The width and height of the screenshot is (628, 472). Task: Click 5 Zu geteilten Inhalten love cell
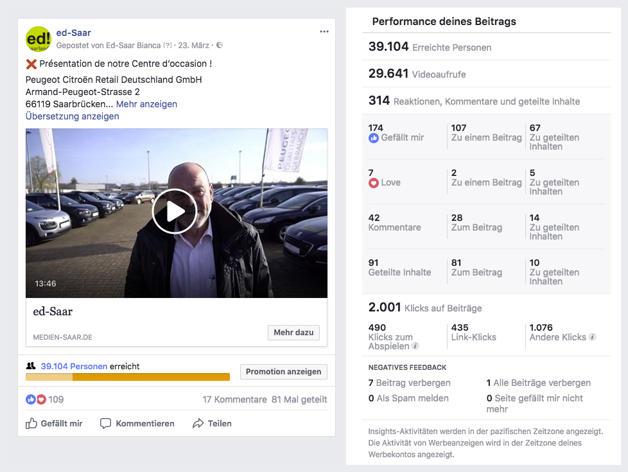pos(554,182)
